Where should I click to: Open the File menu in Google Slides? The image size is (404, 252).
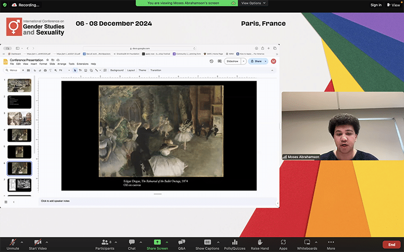(12, 64)
